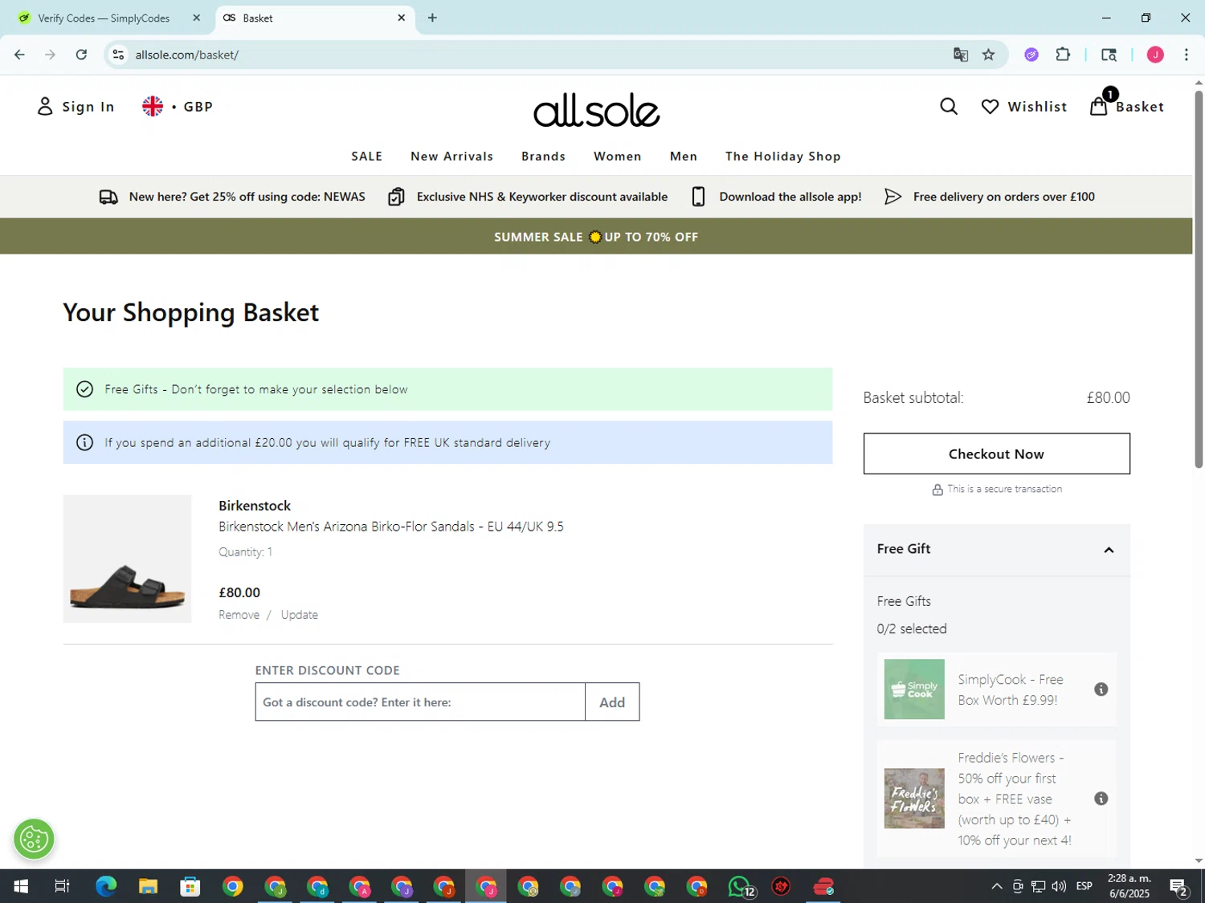
Task: Show info for SimplyCook free gift
Action: [x=1101, y=689]
